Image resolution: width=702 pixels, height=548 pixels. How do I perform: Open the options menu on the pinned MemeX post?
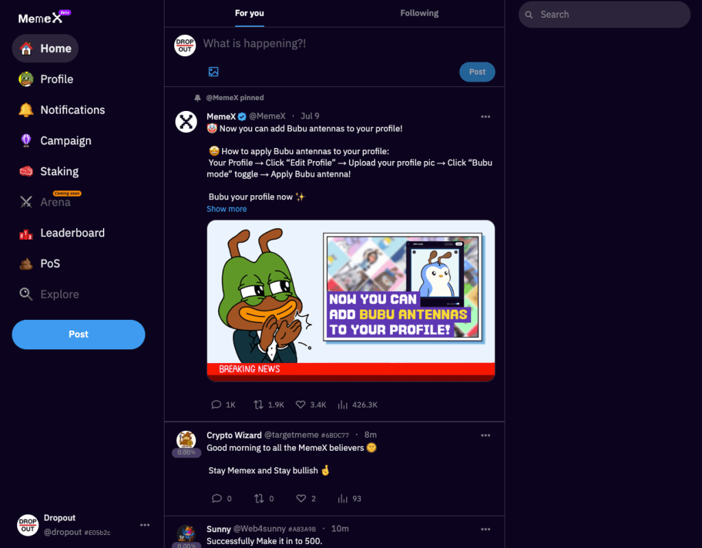pyautogui.click(x=485, y=116)
